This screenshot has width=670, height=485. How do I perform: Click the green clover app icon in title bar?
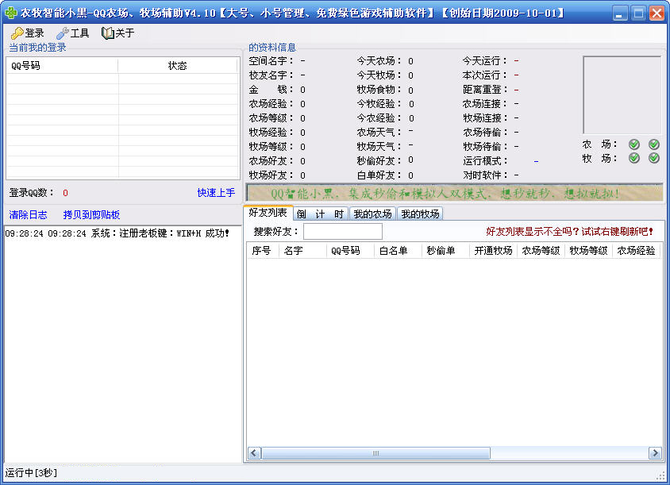pyautogui.click(x=10, y=13)
